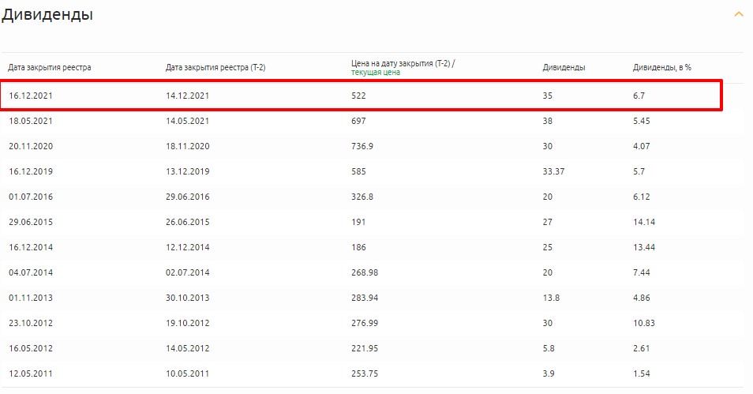Click the Дивиденды section heading
This screenshot has height=394, width=753.
[47, 15]
